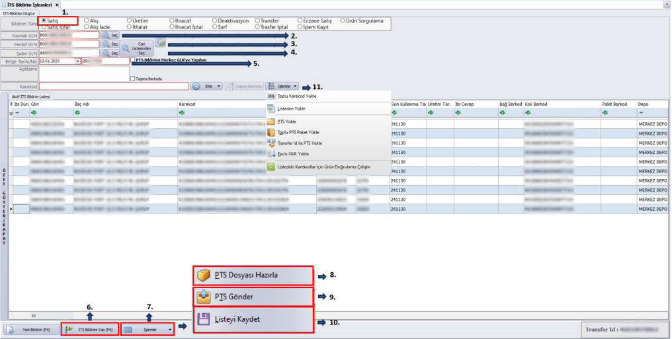The image size is (672, 339).
Task: Select the Eczane Satış notification type
Action: [300, 21]
